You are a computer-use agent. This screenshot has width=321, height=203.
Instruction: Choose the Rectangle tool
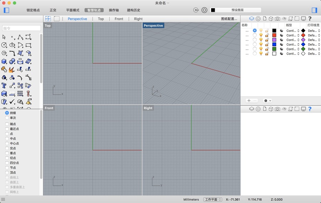tap(28, 45)
